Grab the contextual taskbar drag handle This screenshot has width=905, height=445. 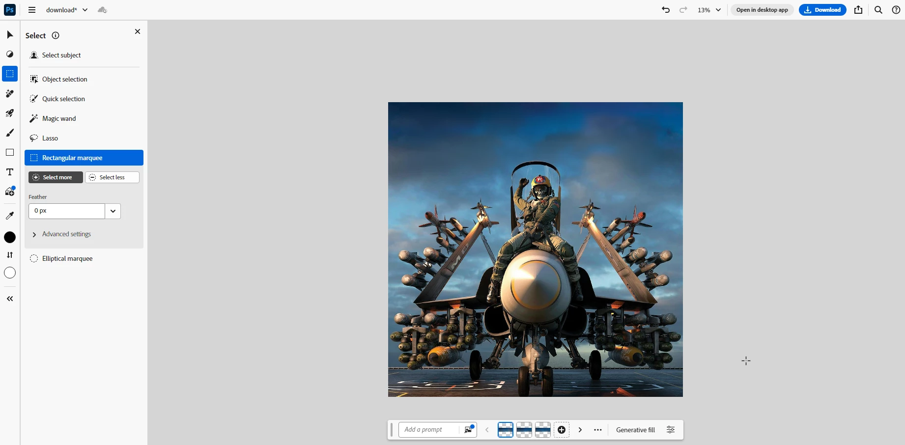(392, 430)
